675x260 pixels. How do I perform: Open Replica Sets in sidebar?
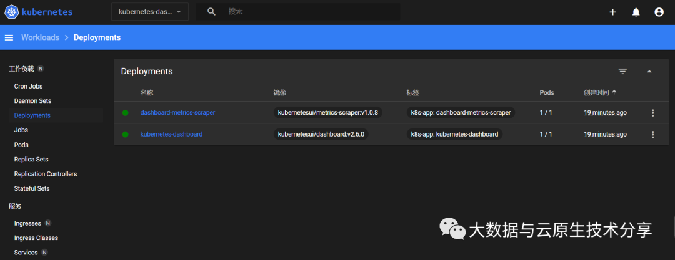[31, 160]
